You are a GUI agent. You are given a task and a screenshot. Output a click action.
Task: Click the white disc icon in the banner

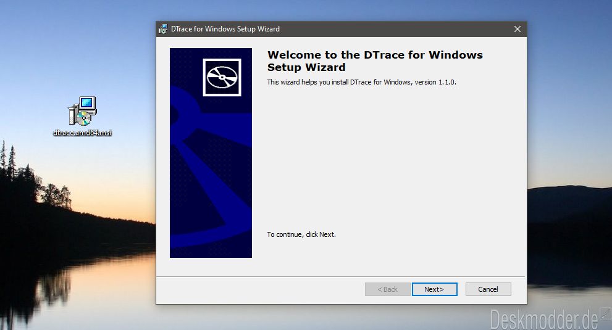222,78
